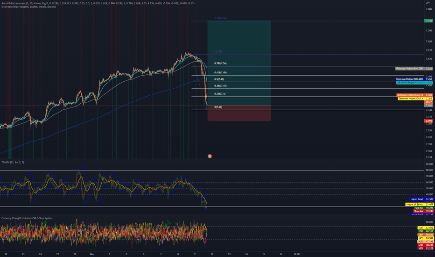The width and height of the screenshot is (435, 257).
Task: Click the JPY currency strength label
Action: (x=421, y=238)
